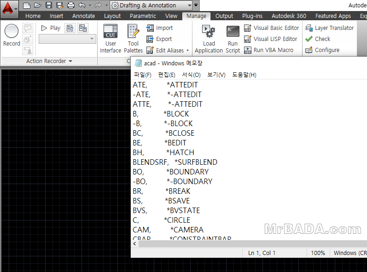
Task: Export customization settings
Action: 159,39
